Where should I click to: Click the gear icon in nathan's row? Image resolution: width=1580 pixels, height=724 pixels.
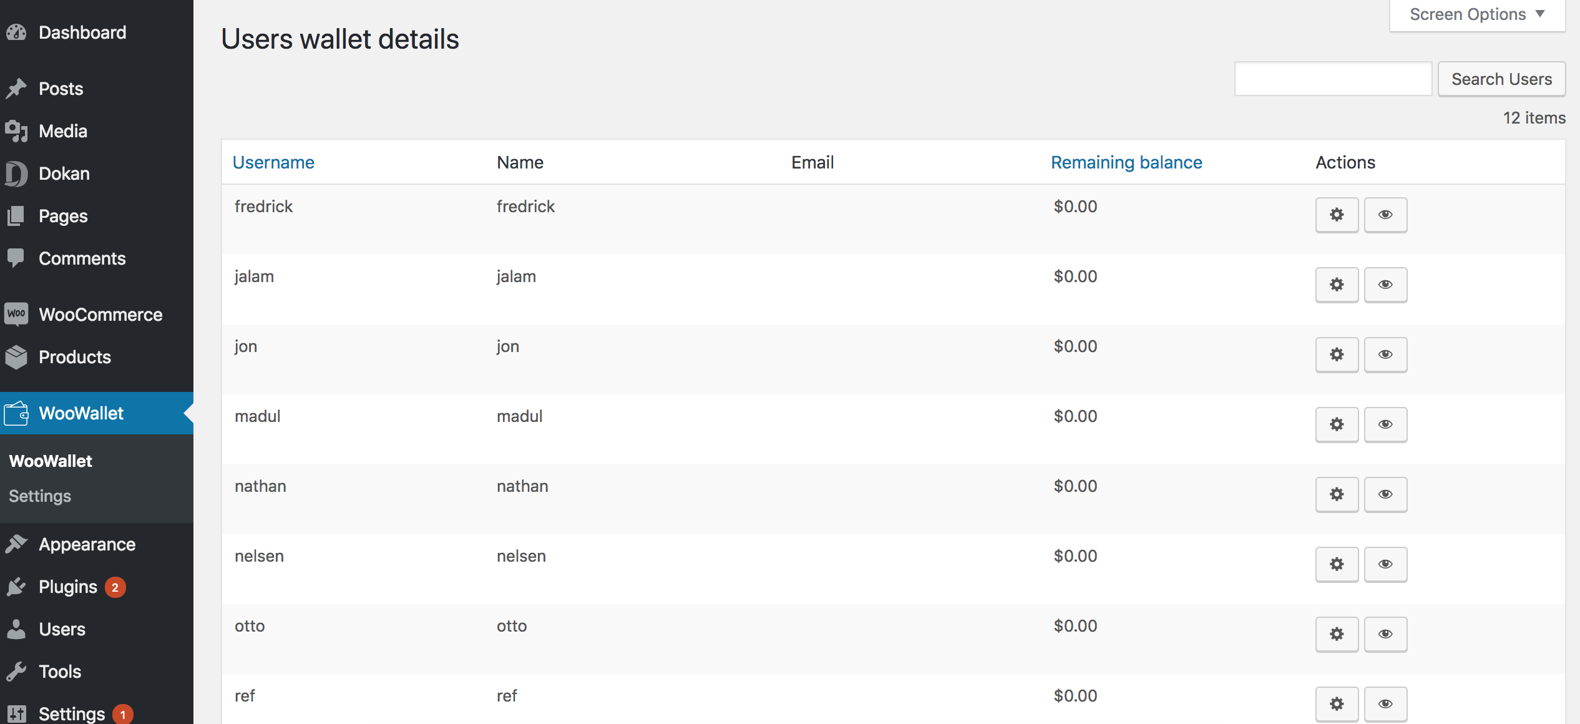click(x=1337, y=494)
